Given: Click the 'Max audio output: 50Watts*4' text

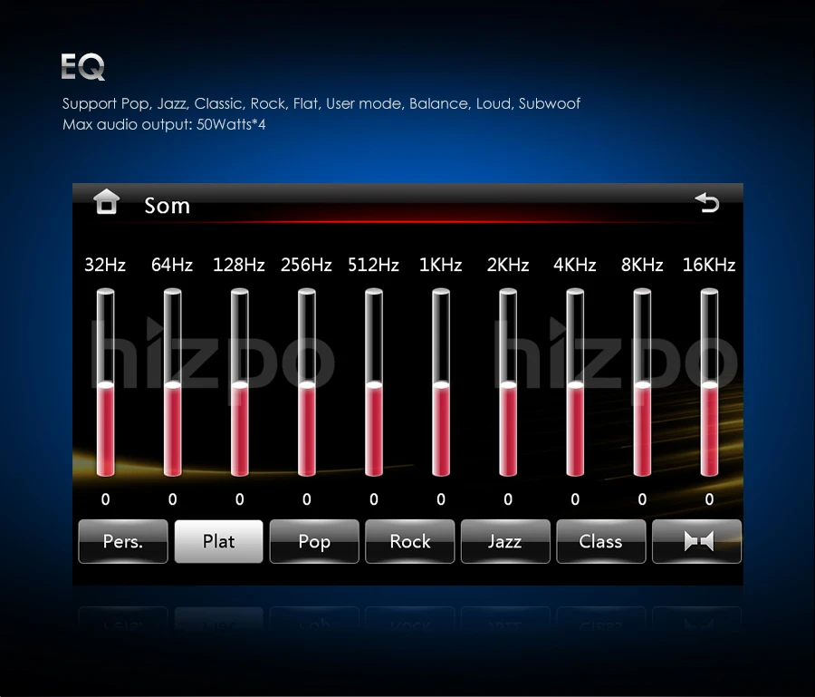Looking at the screenshot, I should pos(164,125).
